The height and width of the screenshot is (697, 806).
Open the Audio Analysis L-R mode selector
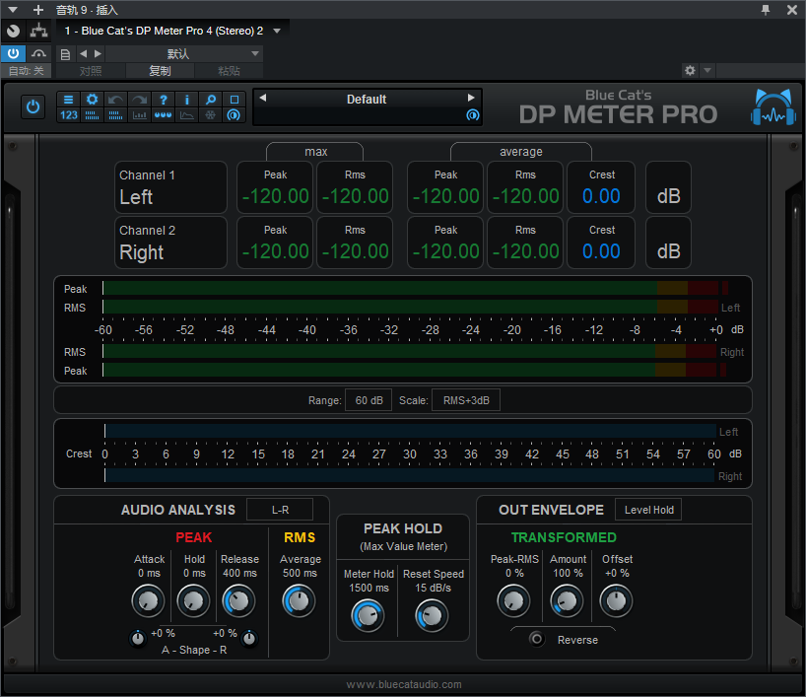280,510
